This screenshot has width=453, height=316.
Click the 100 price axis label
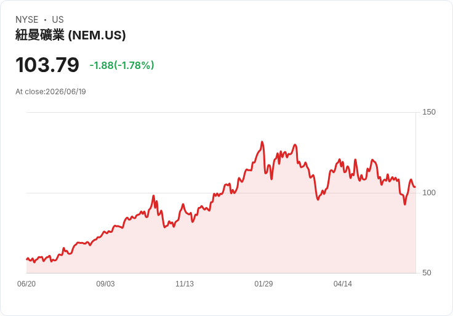[429, 193]
